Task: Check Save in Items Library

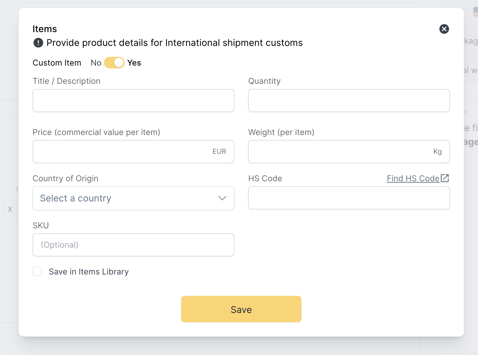Action: [x=37, y=271]
